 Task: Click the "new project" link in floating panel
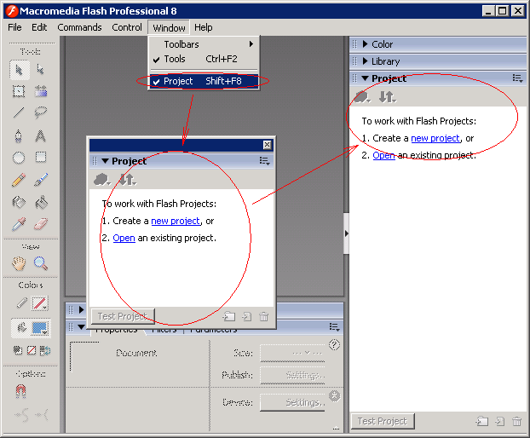(x=176, y=221)
